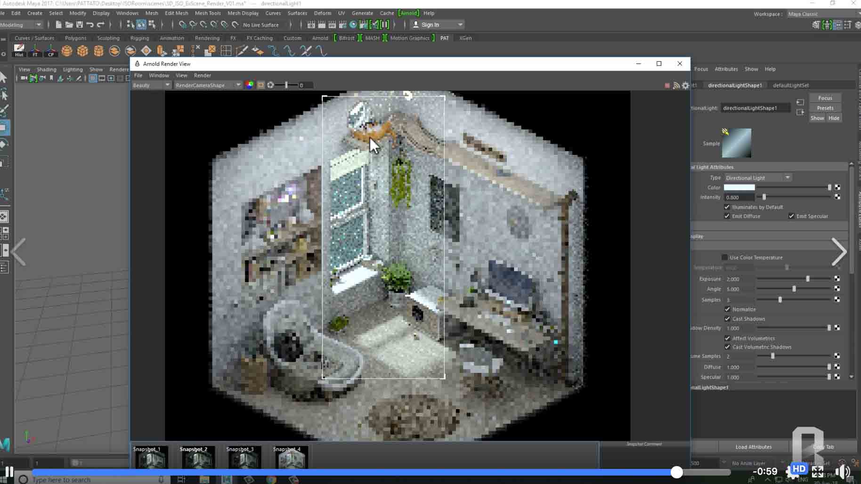Stop the Arnold render with red button

(667, 85)
